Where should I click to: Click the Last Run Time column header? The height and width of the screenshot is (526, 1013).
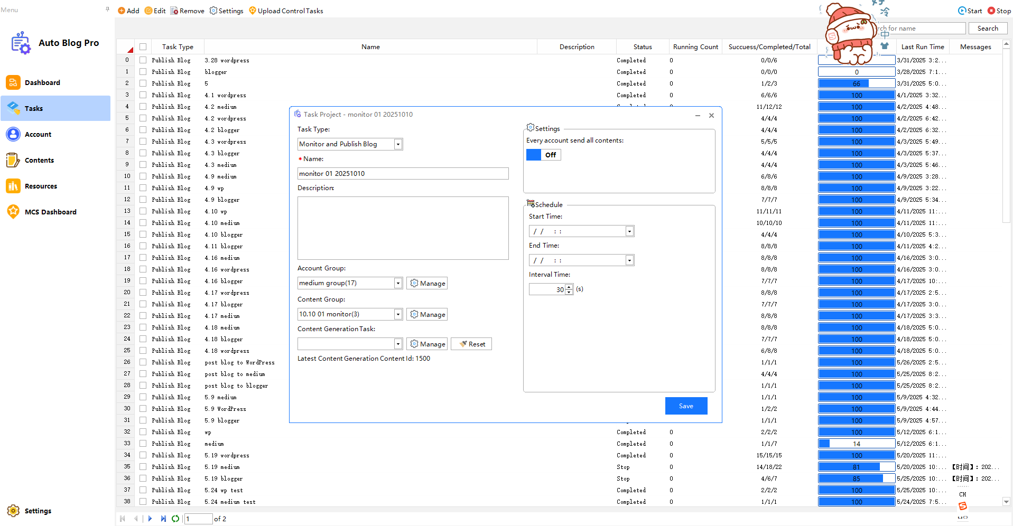[x=923, y=47]
